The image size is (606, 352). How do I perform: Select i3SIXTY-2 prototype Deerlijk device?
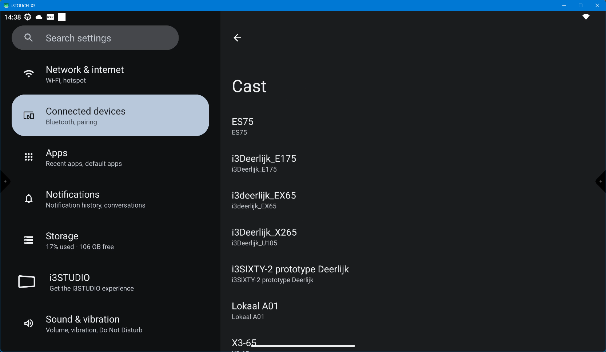(290, 274)
